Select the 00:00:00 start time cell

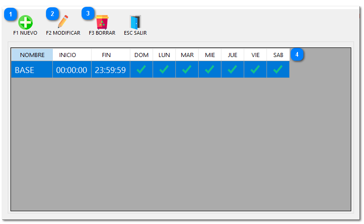click(x=72, y=70)
